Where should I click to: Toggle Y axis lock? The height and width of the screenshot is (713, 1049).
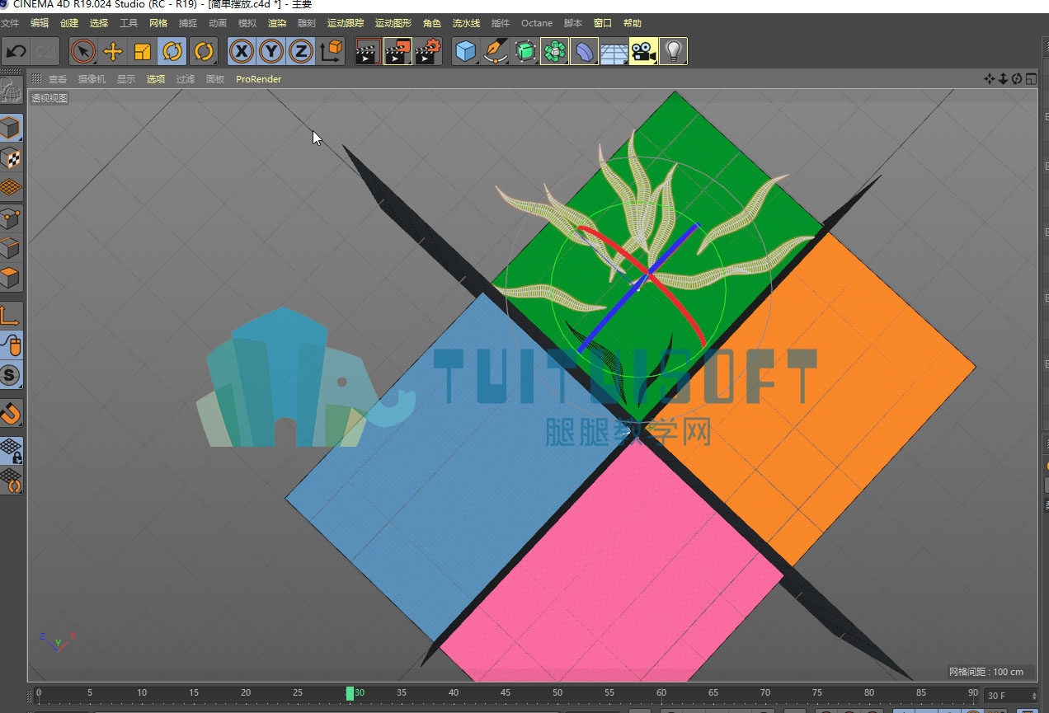coord(271,52)
